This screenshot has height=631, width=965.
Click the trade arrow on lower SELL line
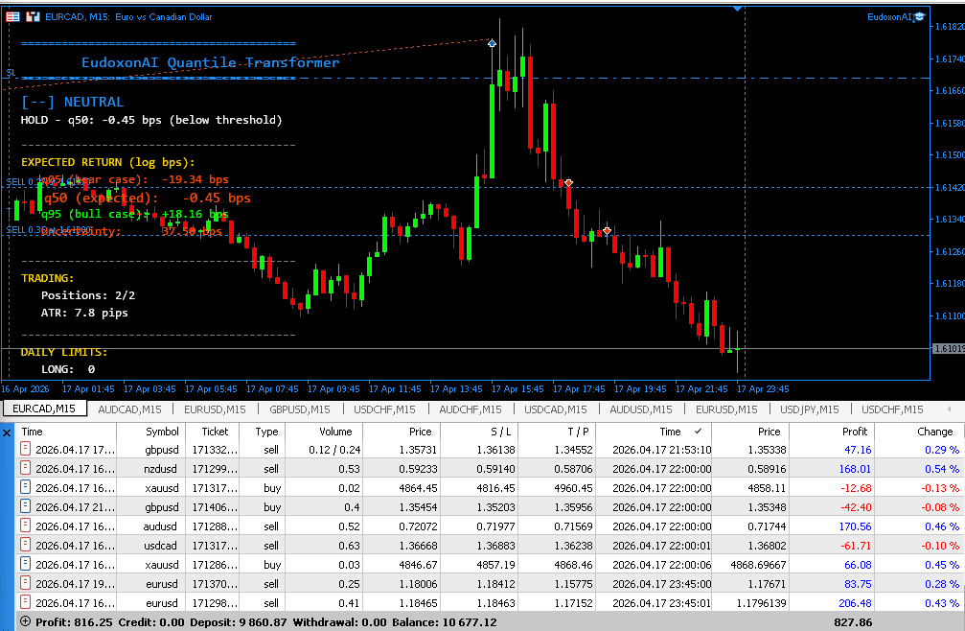[x=608, y=231]
